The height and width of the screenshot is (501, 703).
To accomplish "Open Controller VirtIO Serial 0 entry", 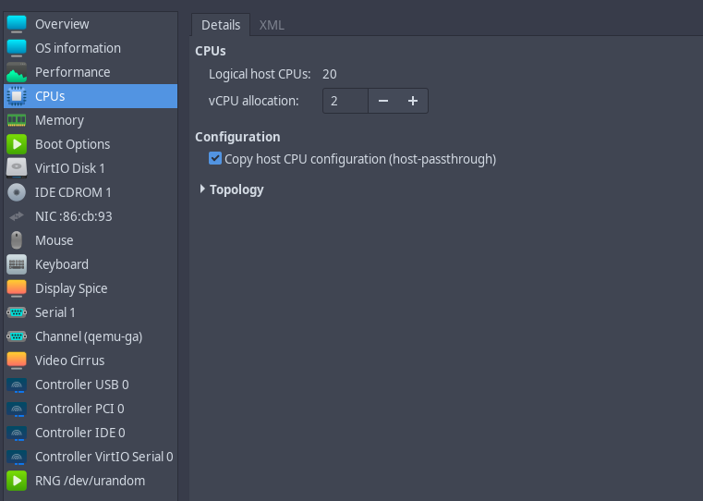I will (x=103, y=457).
